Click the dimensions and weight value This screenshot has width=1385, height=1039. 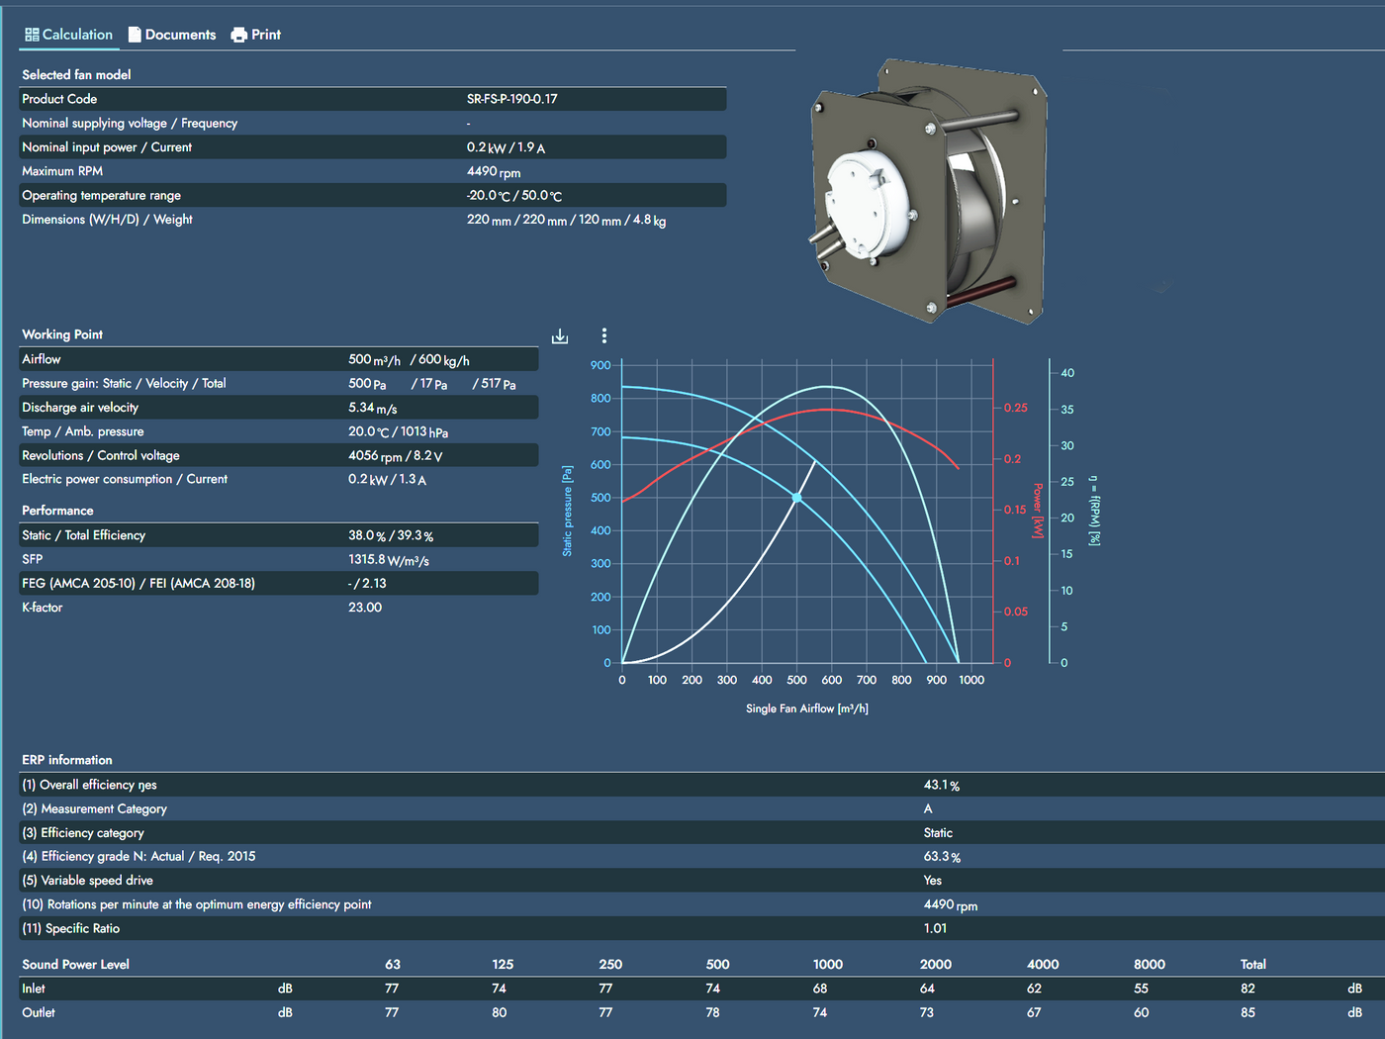point(566,220)
